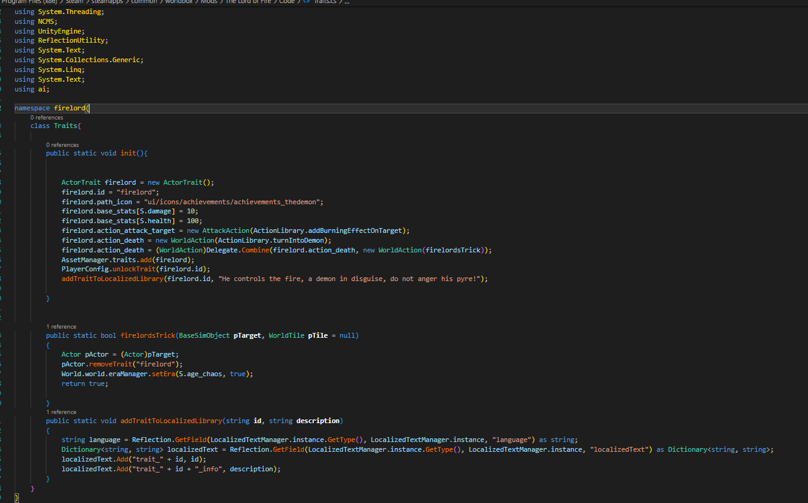Open the Mods breadcrumb dropdown
Screen dimensions: 808x503
(209, 2)
